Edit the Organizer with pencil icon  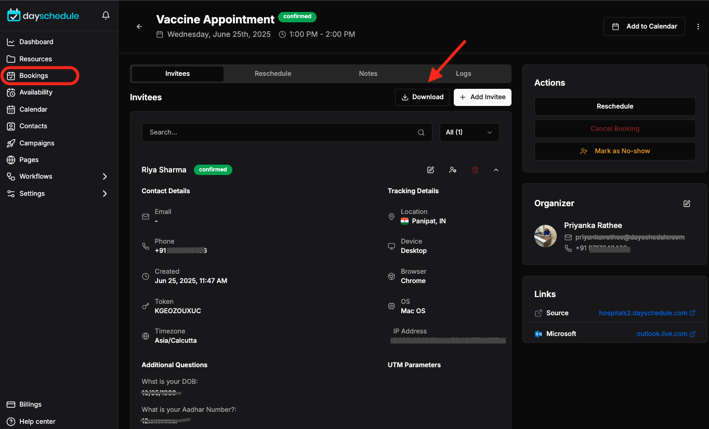(x=687, y=204)
